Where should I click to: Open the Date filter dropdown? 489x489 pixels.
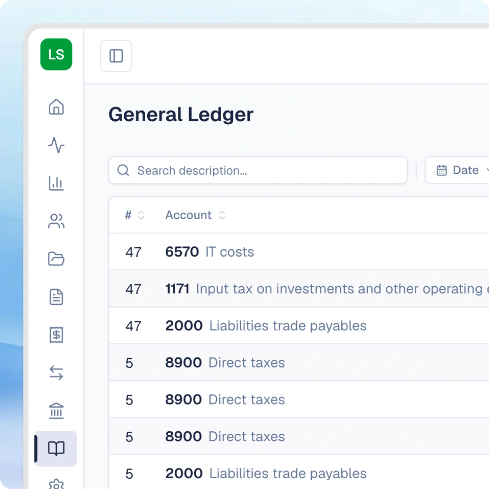(458, 170)
